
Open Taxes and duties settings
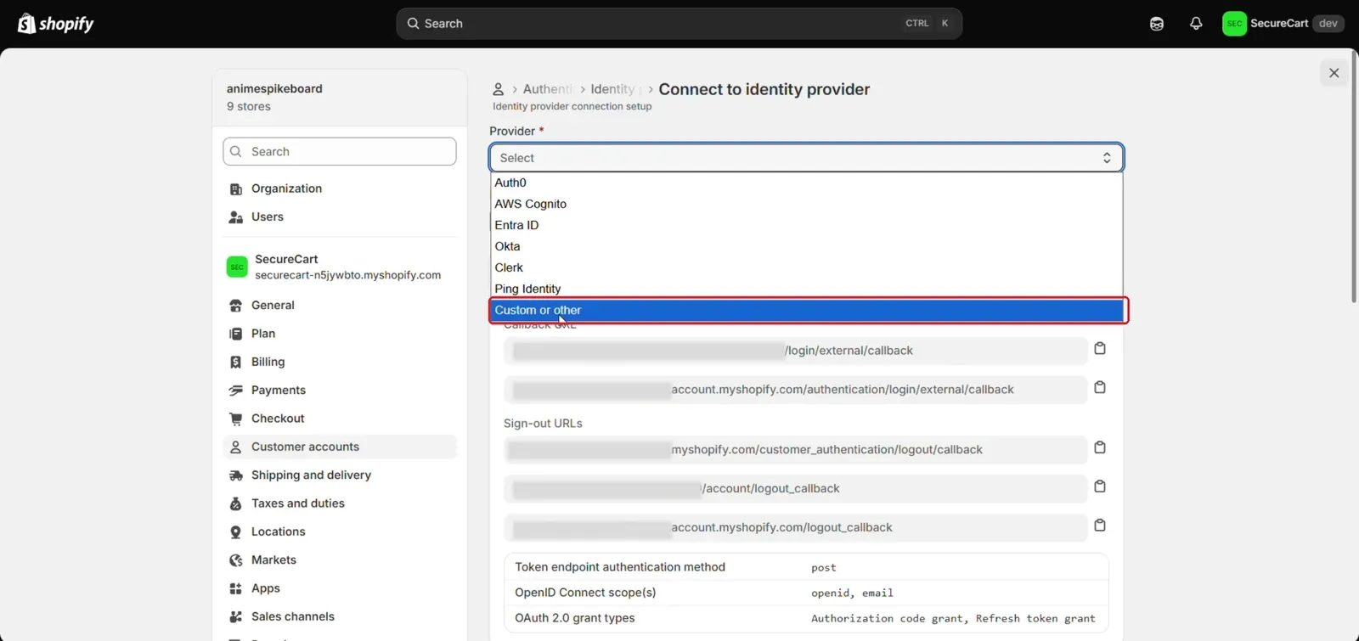340,503
